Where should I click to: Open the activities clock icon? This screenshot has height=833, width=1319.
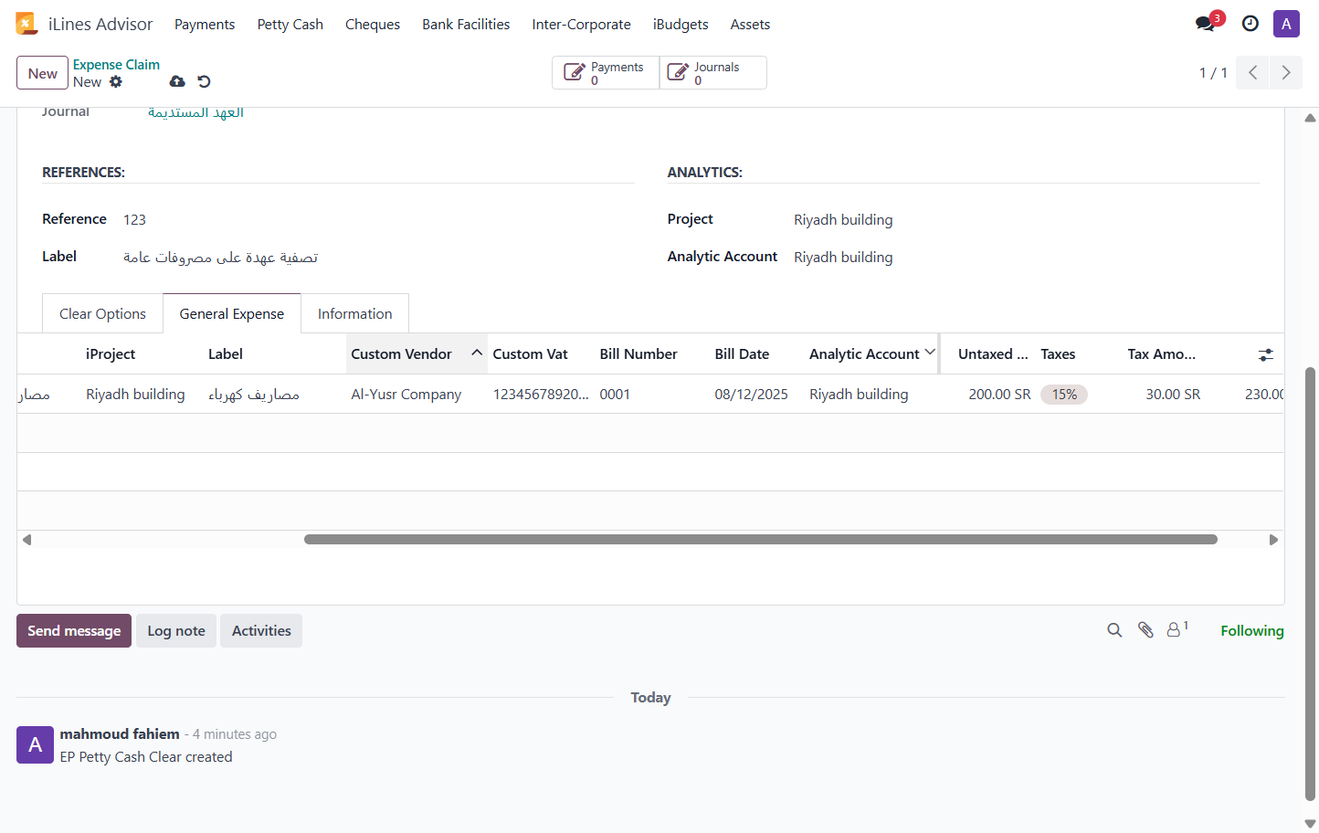tap(1250, 24)
